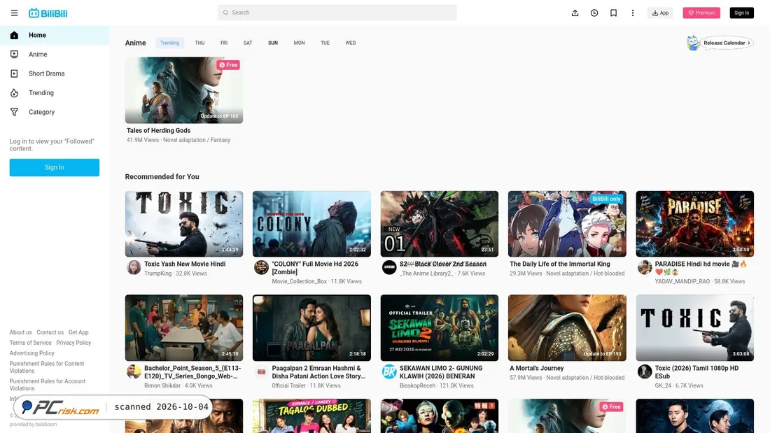Click the blue Sign In sidebar button
Screen dimensions: 770x433
point(55,167)
